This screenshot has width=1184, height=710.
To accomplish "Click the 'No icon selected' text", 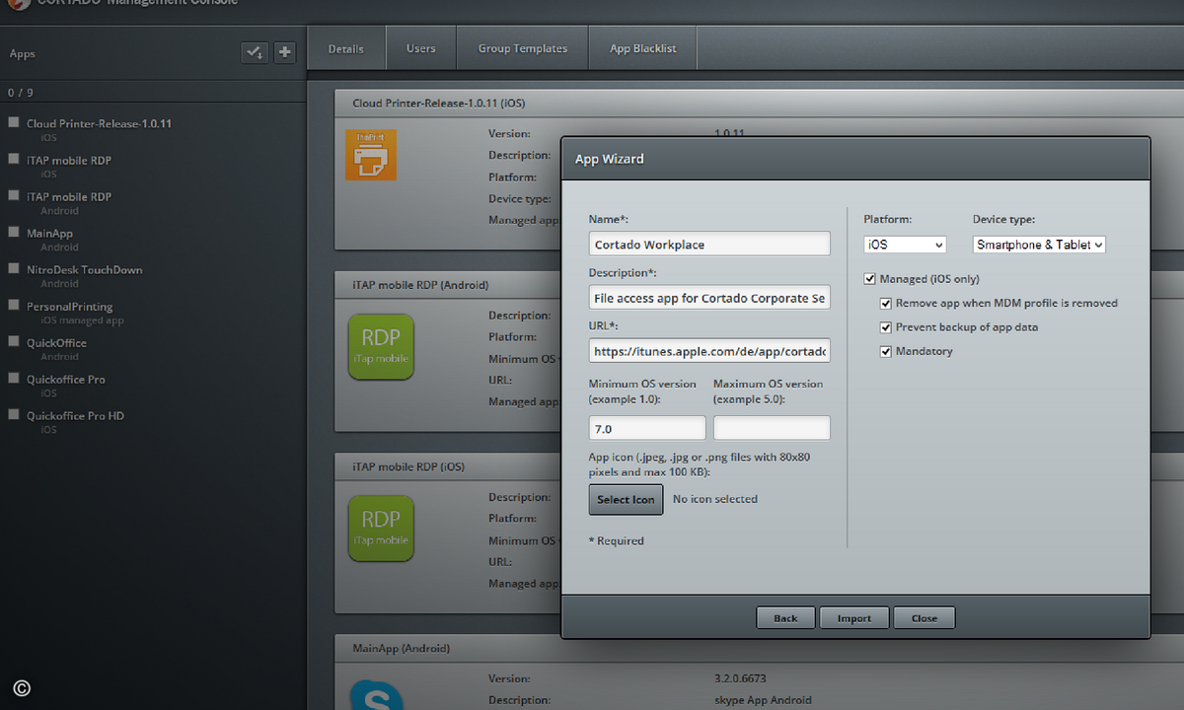I will (x=715, y=499).
